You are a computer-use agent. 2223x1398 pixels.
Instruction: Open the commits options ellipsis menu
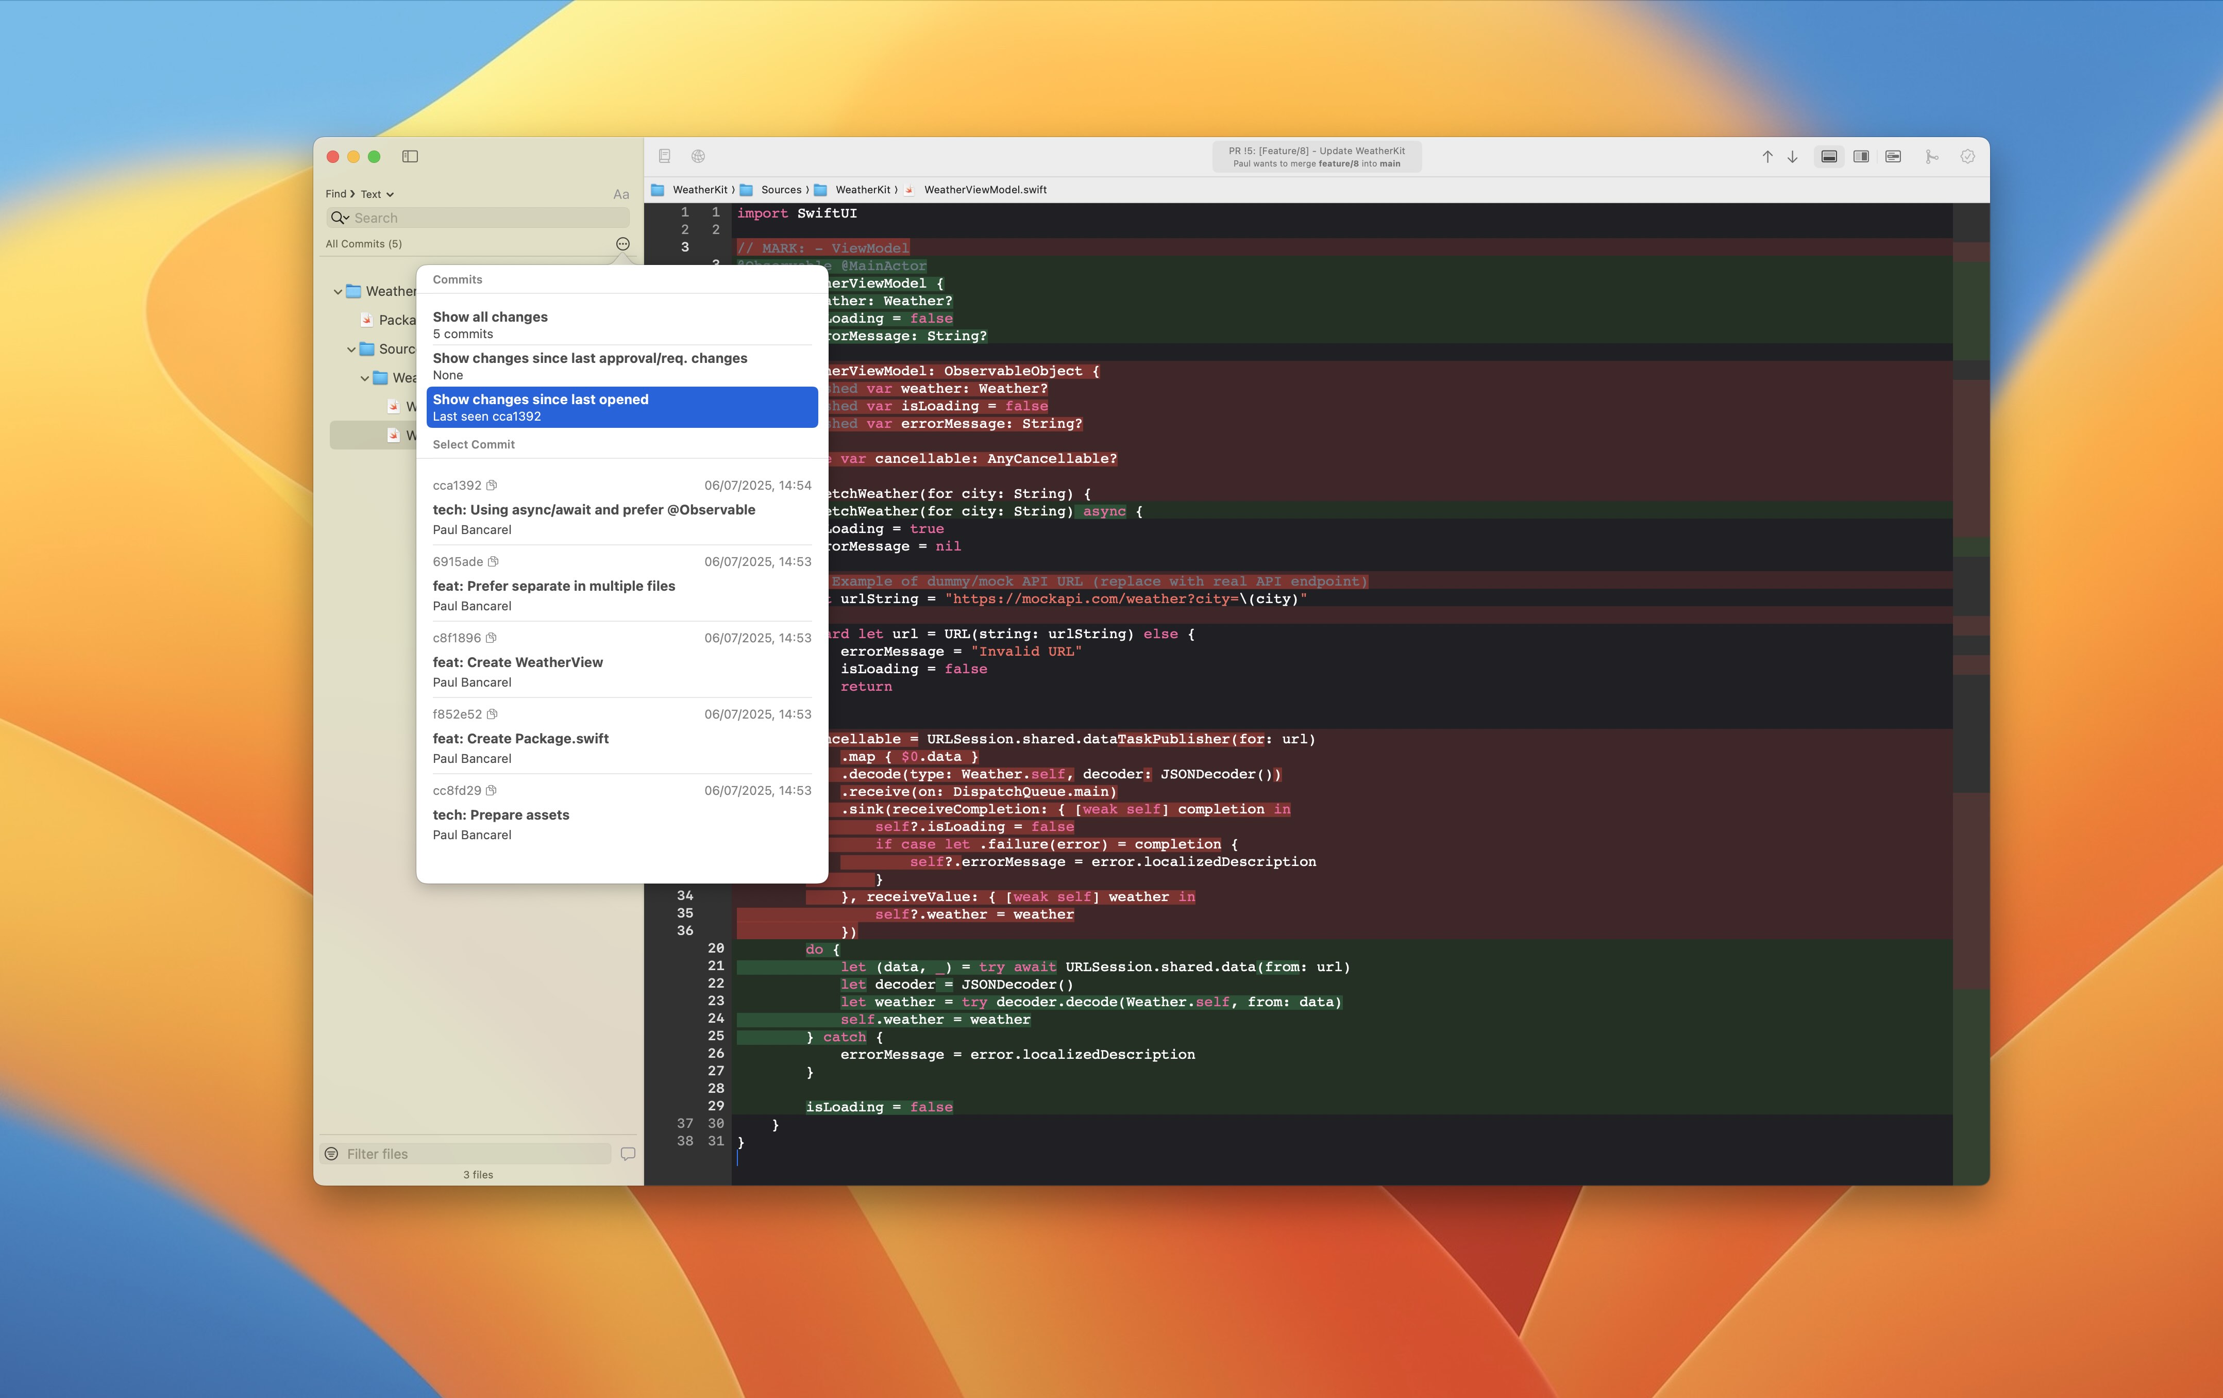[x=622, y=243]
